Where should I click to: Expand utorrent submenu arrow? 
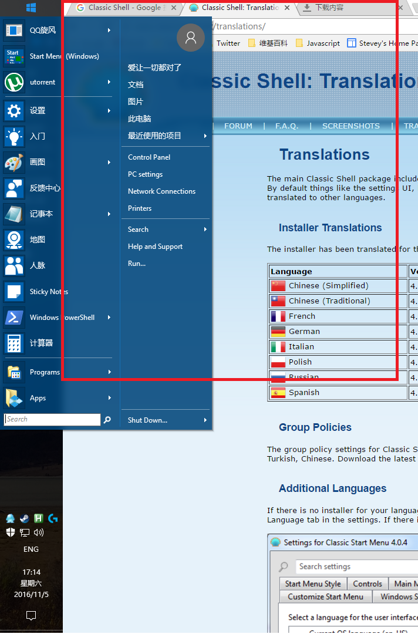click(x=109, y=82)
